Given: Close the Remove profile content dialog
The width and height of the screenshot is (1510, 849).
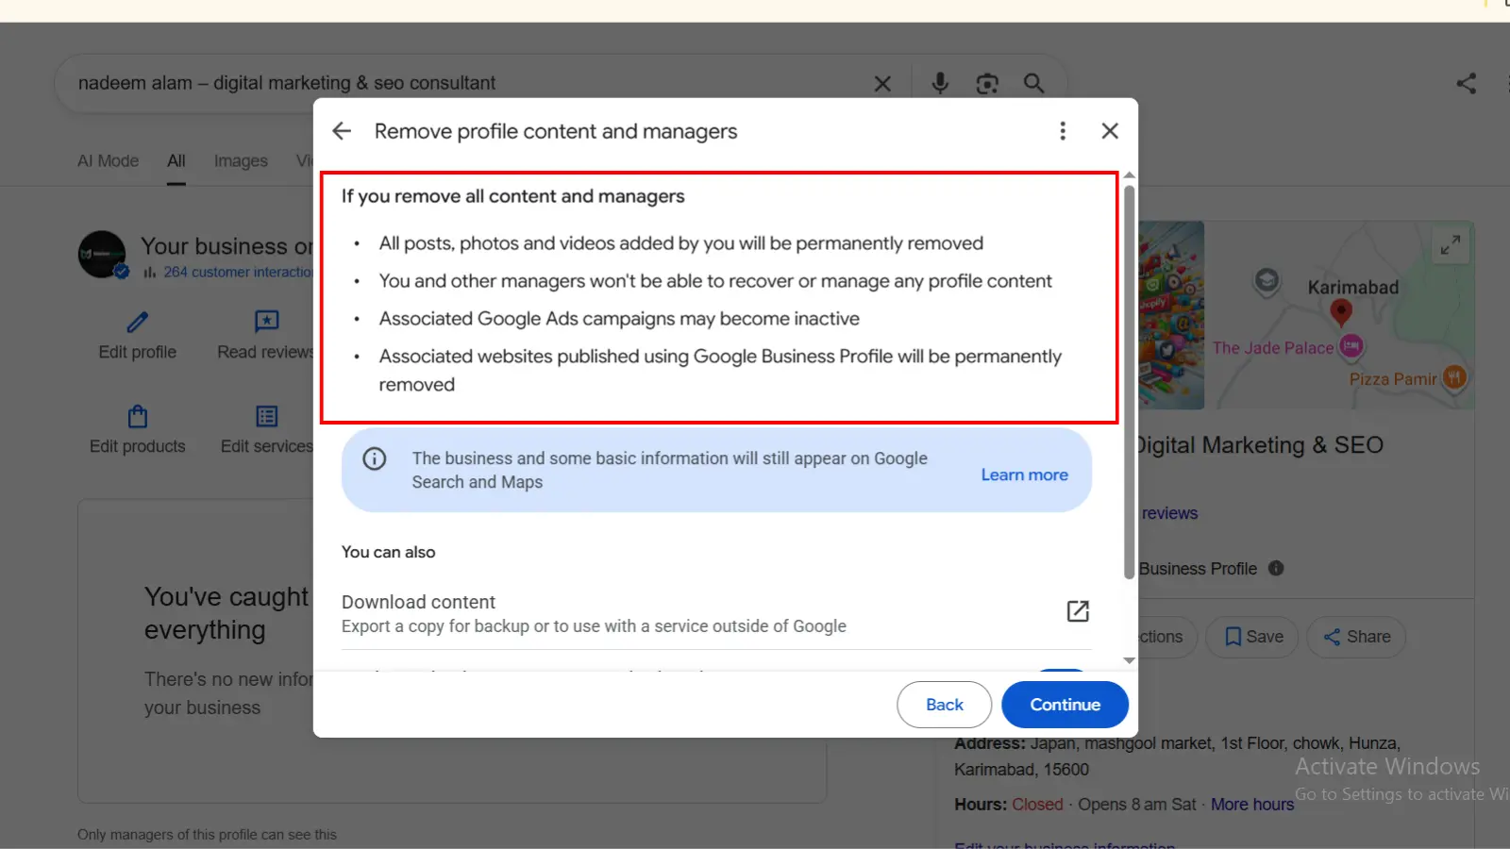Looking at the screenshot, I should [x=1110, y=131].
